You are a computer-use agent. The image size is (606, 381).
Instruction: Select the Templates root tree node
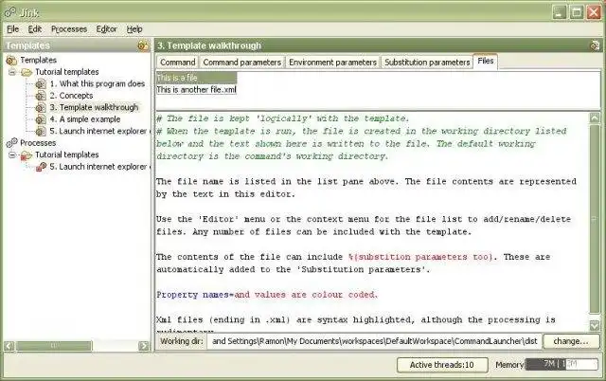[38, 60]
